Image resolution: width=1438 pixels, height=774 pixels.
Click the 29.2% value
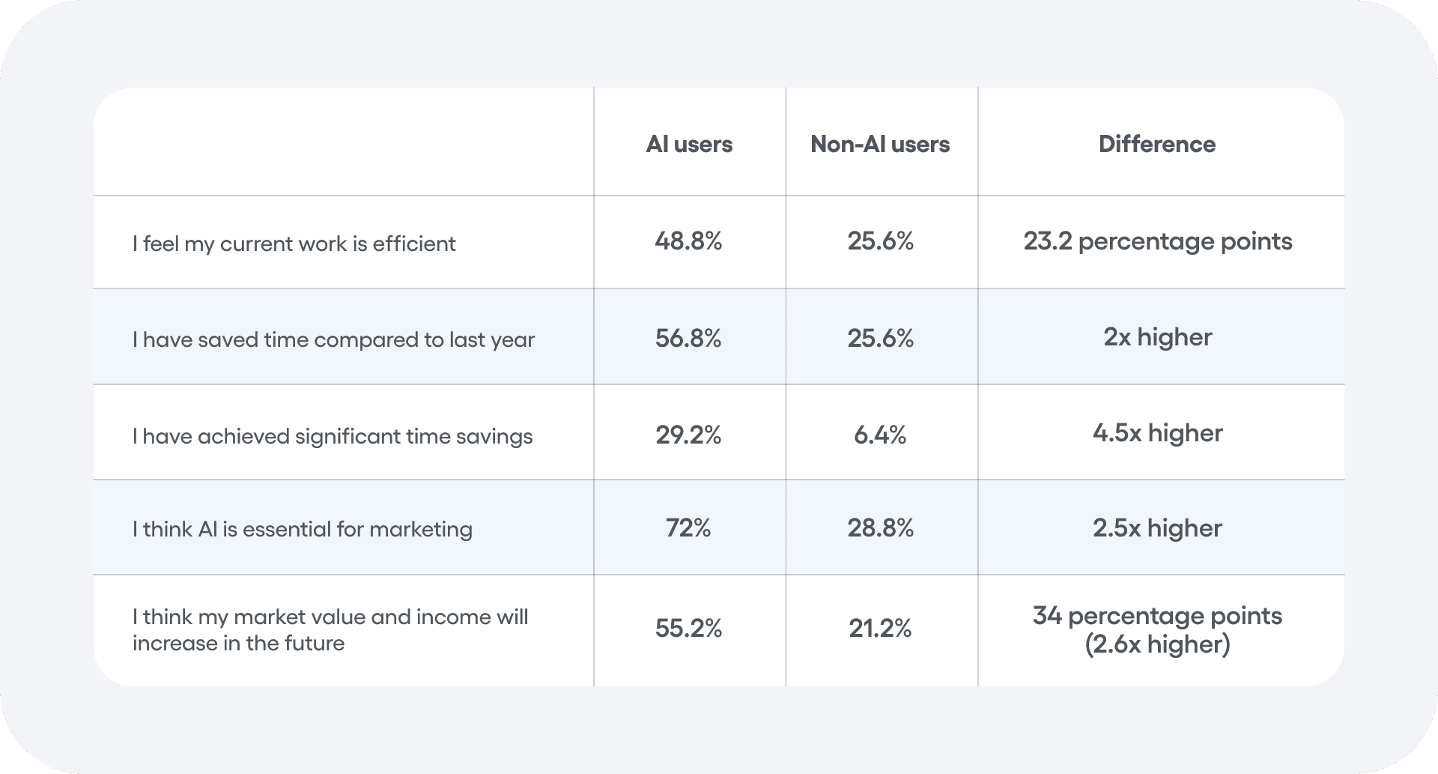pos(688,435)
